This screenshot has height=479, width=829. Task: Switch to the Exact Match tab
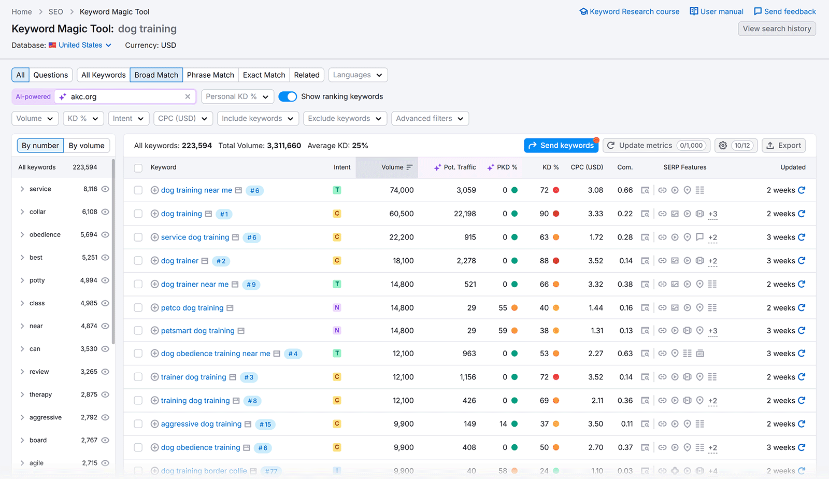[x=264, y=75]
